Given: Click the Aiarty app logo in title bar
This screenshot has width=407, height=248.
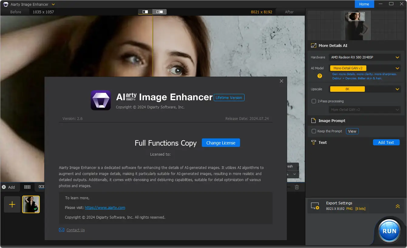Looking at the screenshot, I should click(x=6, y=4).
